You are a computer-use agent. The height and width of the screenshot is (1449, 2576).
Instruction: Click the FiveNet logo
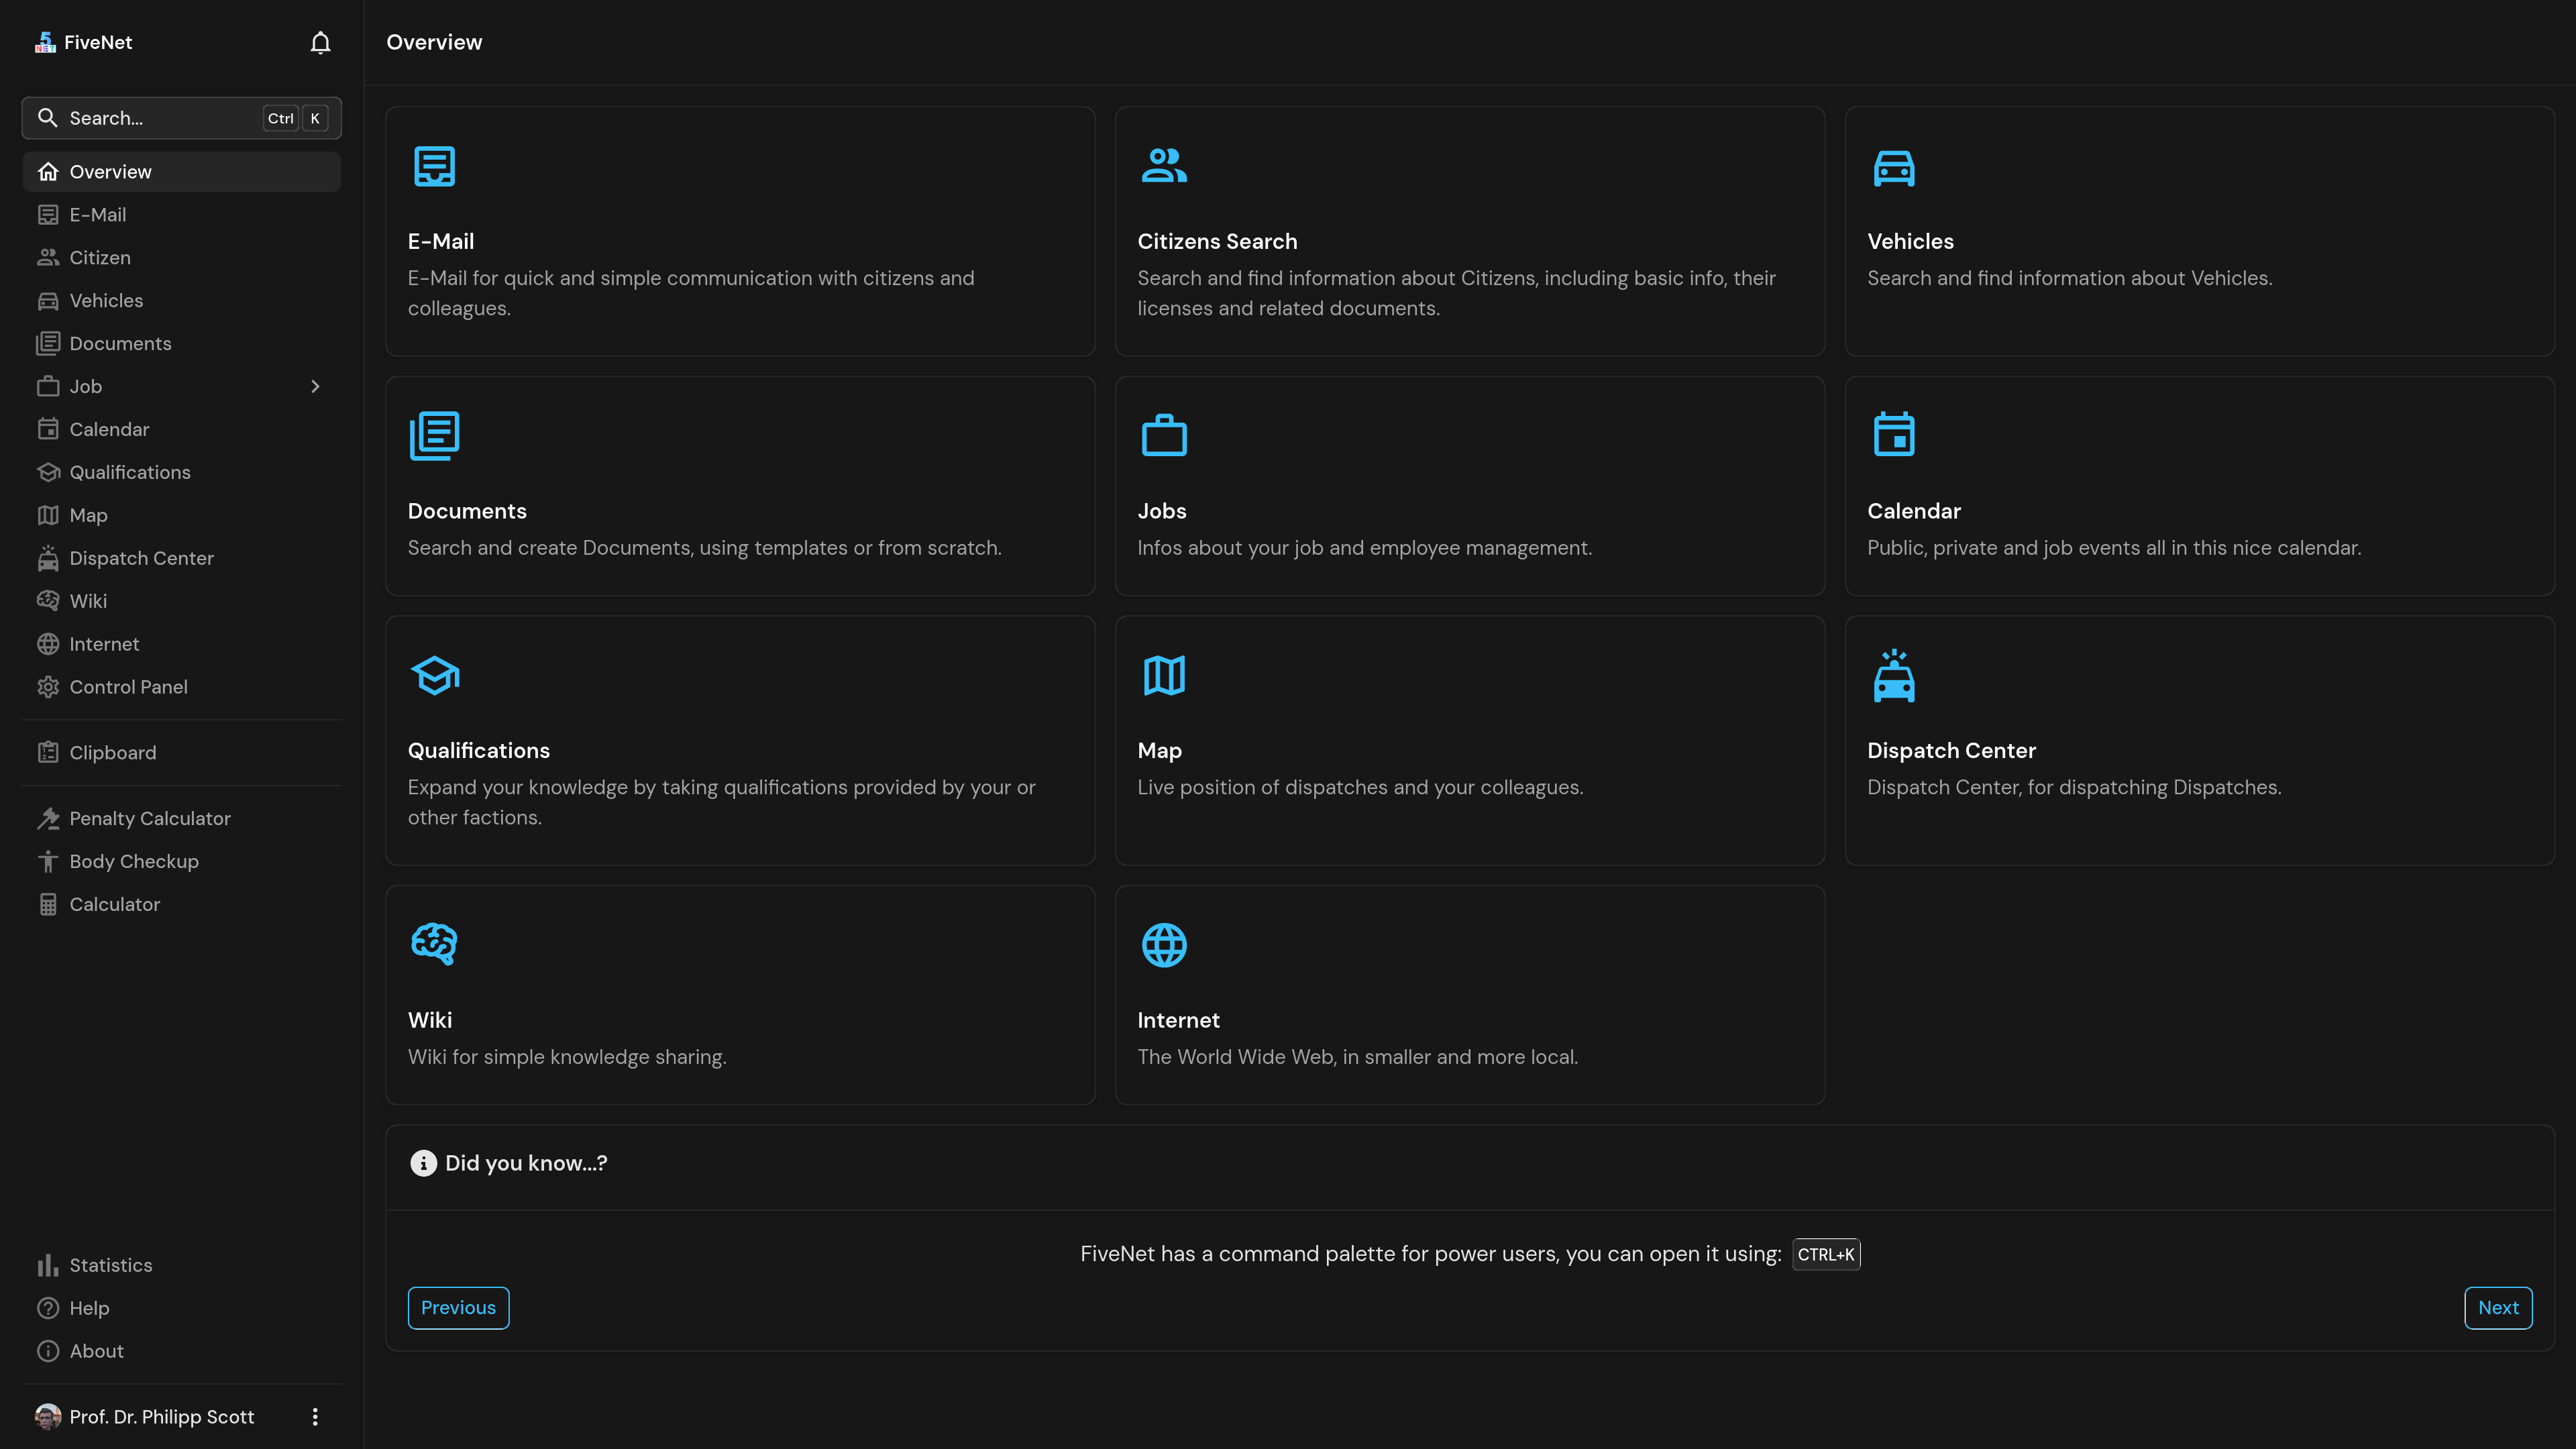(45, 41)
